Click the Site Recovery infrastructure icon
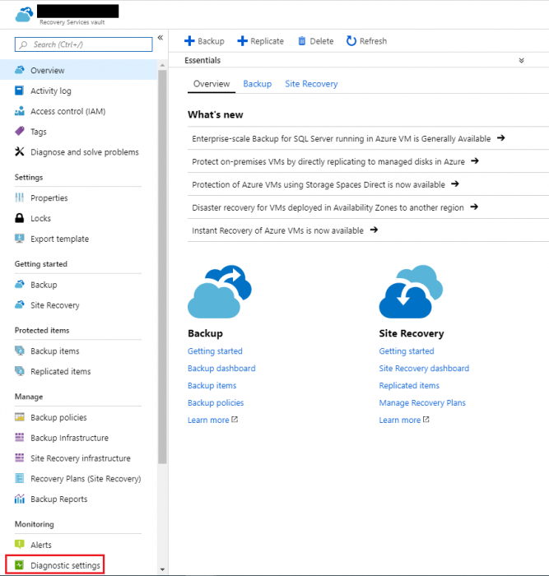Screen dimensions: 549x576 click(20, 458)
